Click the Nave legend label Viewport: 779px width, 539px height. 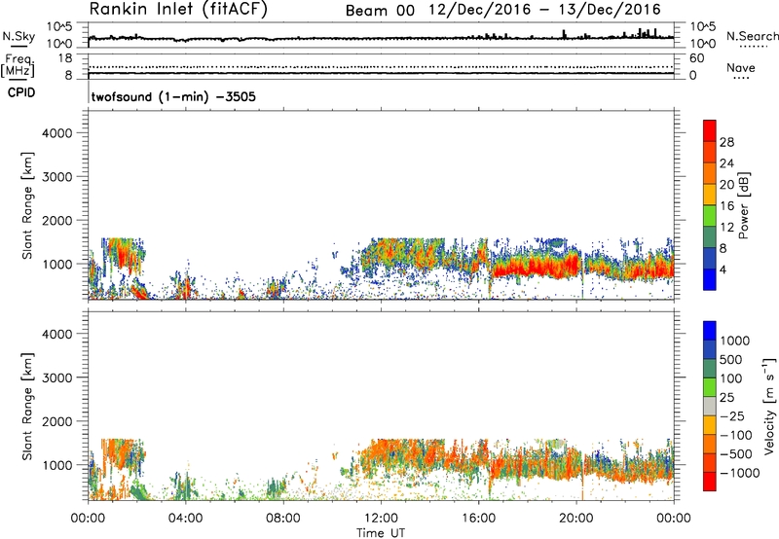[x=740, y=68]
